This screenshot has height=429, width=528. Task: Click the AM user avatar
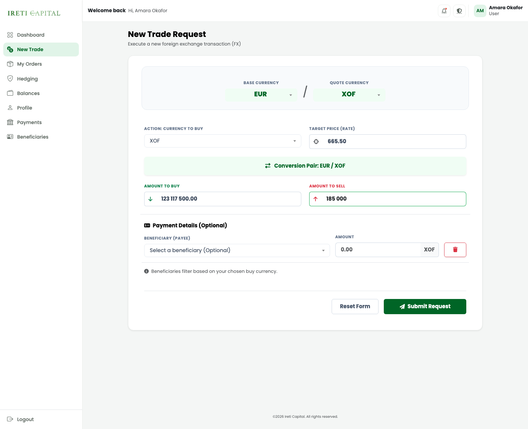480,11
